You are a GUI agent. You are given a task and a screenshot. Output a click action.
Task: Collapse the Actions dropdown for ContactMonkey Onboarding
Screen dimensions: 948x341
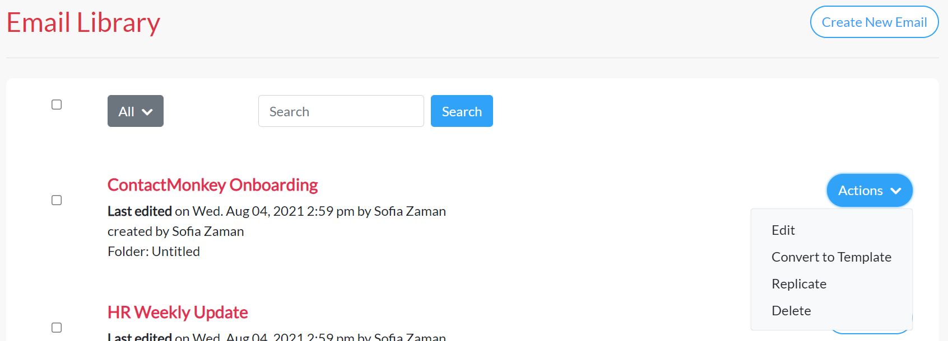point(870,191)
